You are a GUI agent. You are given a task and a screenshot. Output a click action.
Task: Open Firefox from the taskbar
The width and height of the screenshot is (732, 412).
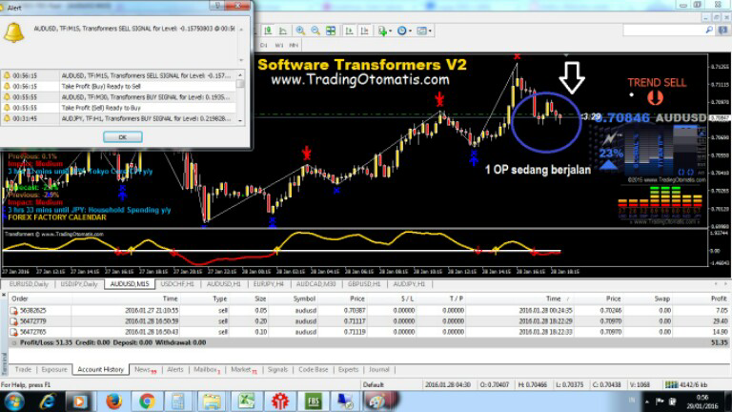click(113, 402)
